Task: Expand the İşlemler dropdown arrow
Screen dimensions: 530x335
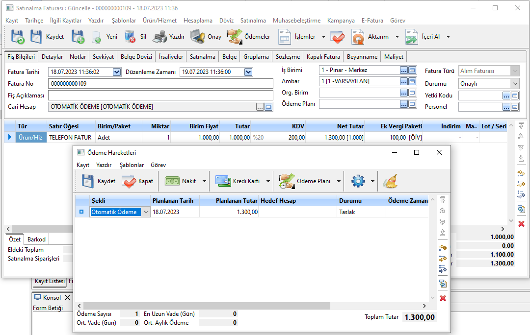Action: click(323, 37)
